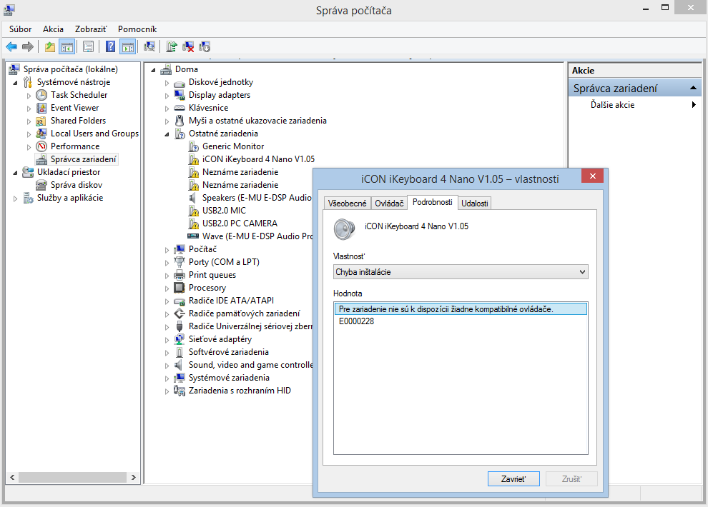This screenshot has width=708, height=507.
Task: Expand the Diskové jednotky node
Action: (167, 83)
